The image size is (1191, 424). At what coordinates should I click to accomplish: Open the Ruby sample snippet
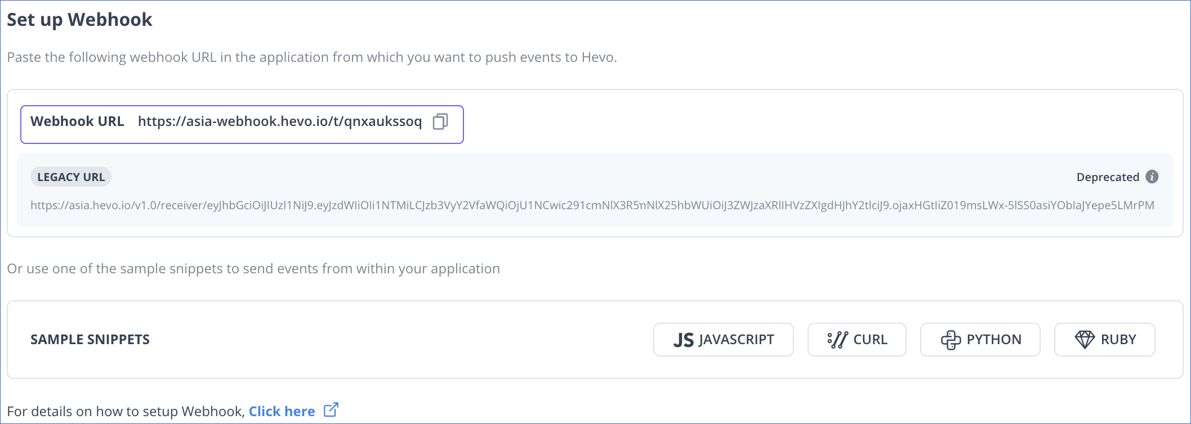pos(1104,340)
